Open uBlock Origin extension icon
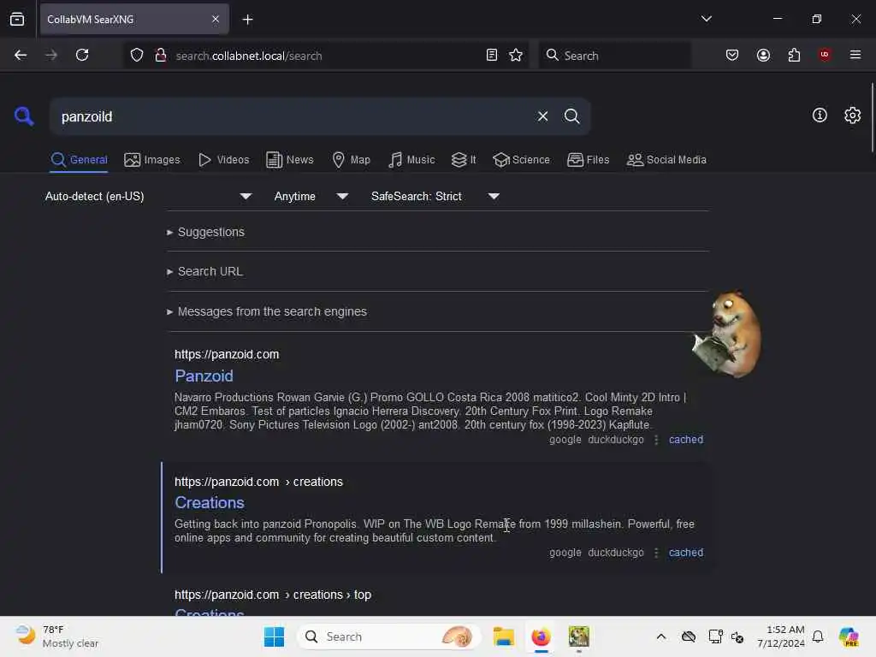 click(824, 55)
